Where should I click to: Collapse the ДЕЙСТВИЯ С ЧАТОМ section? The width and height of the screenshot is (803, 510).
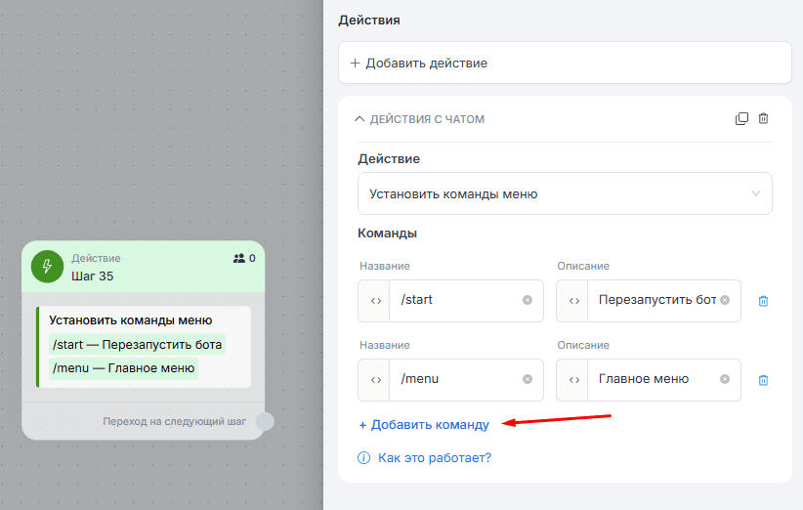(x=359, y=119)
